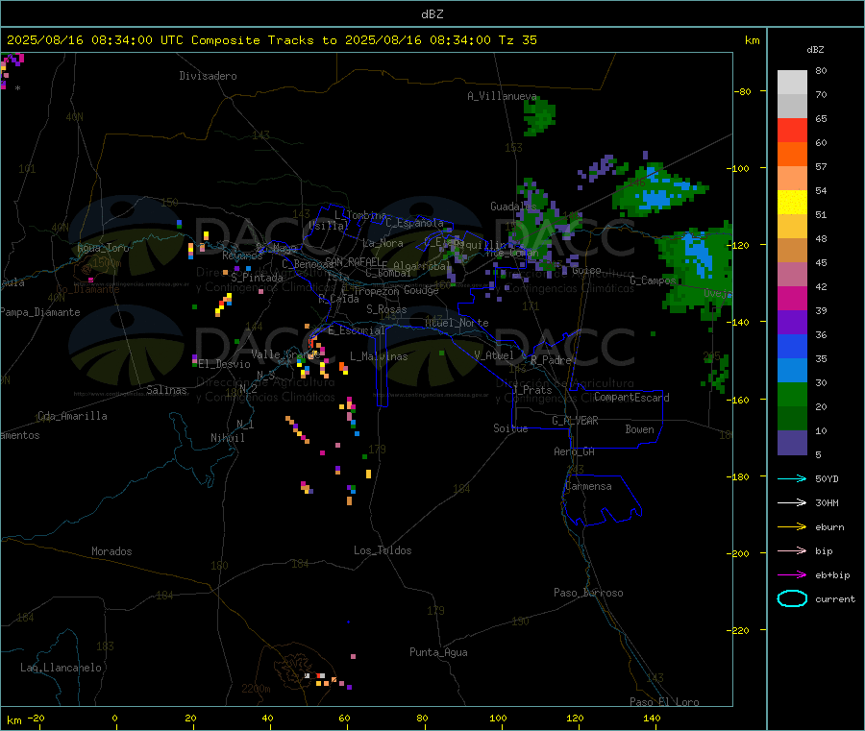Screen dimensions: 865x731
Task: Click the A_Villanueva map label
Action: [x=502, y=96]
